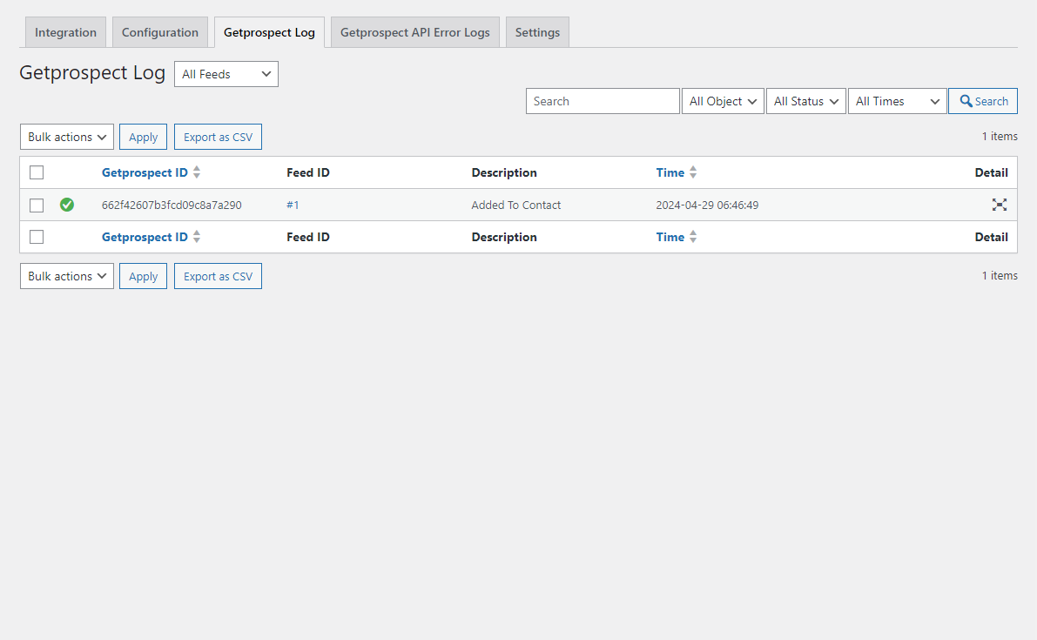
Task: Go to Getprospect API Error Logs tab
Action: pyautogui.click(x=415, y=32)
